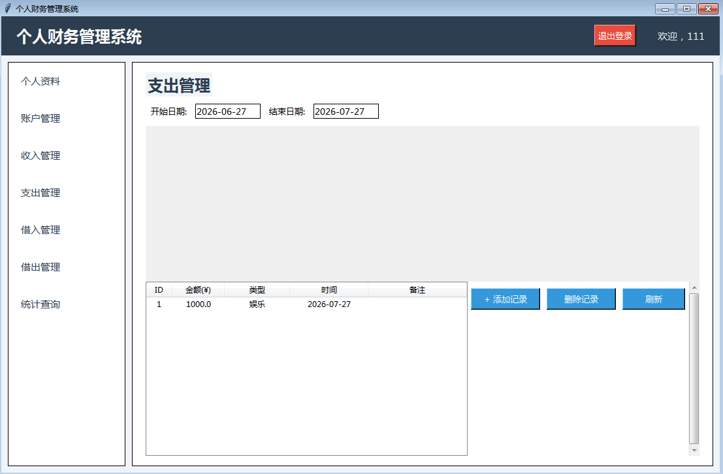The height and width of the screenshot is (474, 723).
Task: Click the vertical scrollbar thumb
Action: (x=694, y=369)
